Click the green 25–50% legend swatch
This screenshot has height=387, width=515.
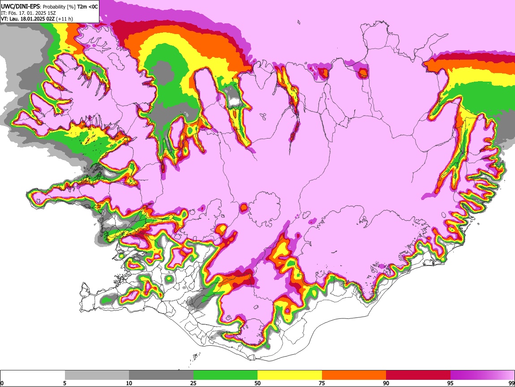click(x=225, y=375)
